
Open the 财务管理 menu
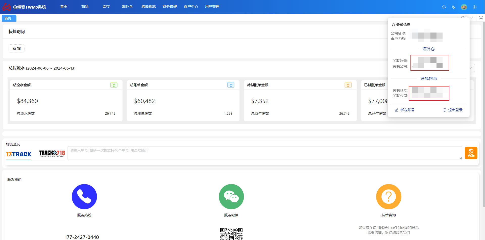click(x=170, y=7)
